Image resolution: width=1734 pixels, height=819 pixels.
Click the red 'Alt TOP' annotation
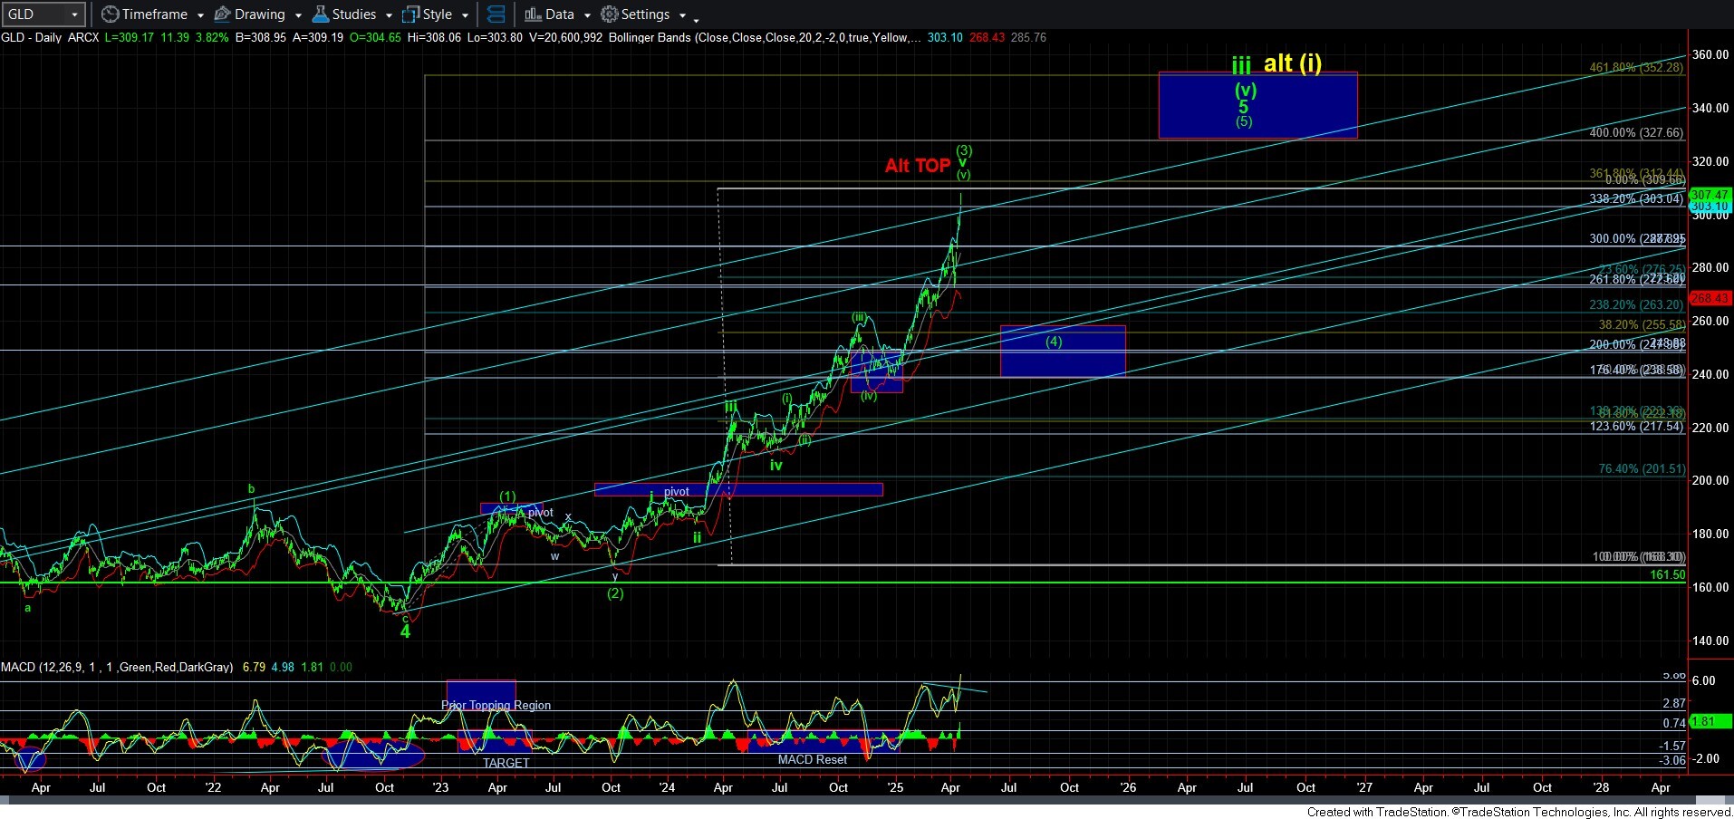click(918, 166)
